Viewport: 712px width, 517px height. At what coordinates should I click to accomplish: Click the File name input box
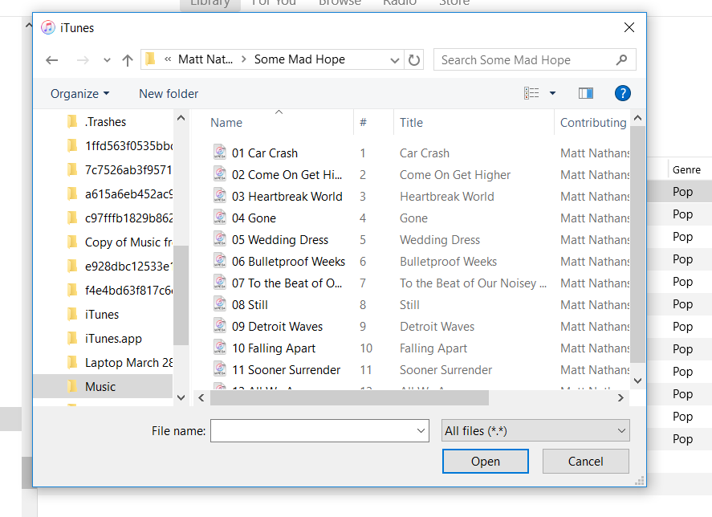[319, 430]
